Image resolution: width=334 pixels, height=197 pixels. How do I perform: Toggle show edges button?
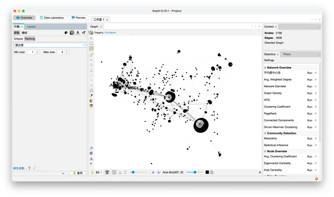pos(114,172)
